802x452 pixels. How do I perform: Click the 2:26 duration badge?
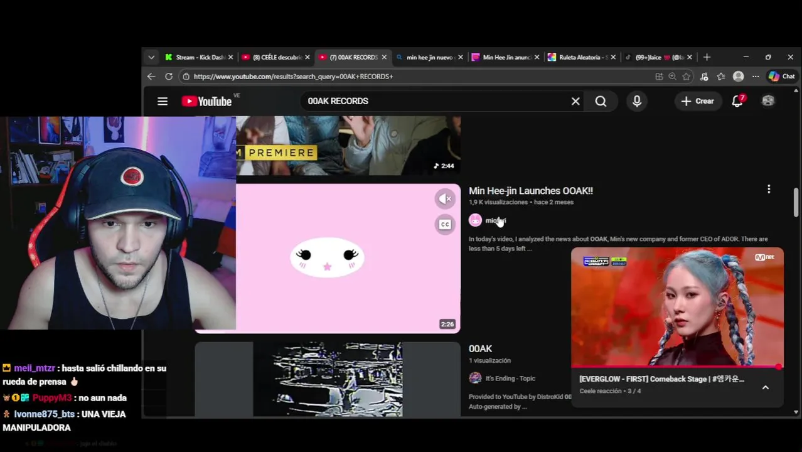click(x=447, y=325)
